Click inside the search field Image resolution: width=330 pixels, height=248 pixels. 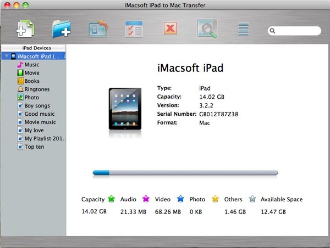(294, 31)
